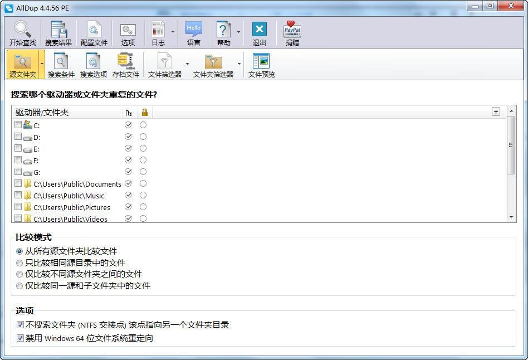
Task: Expand the 文件夹筛选器 dropdown arrow
Action: (x=239, y=64)
